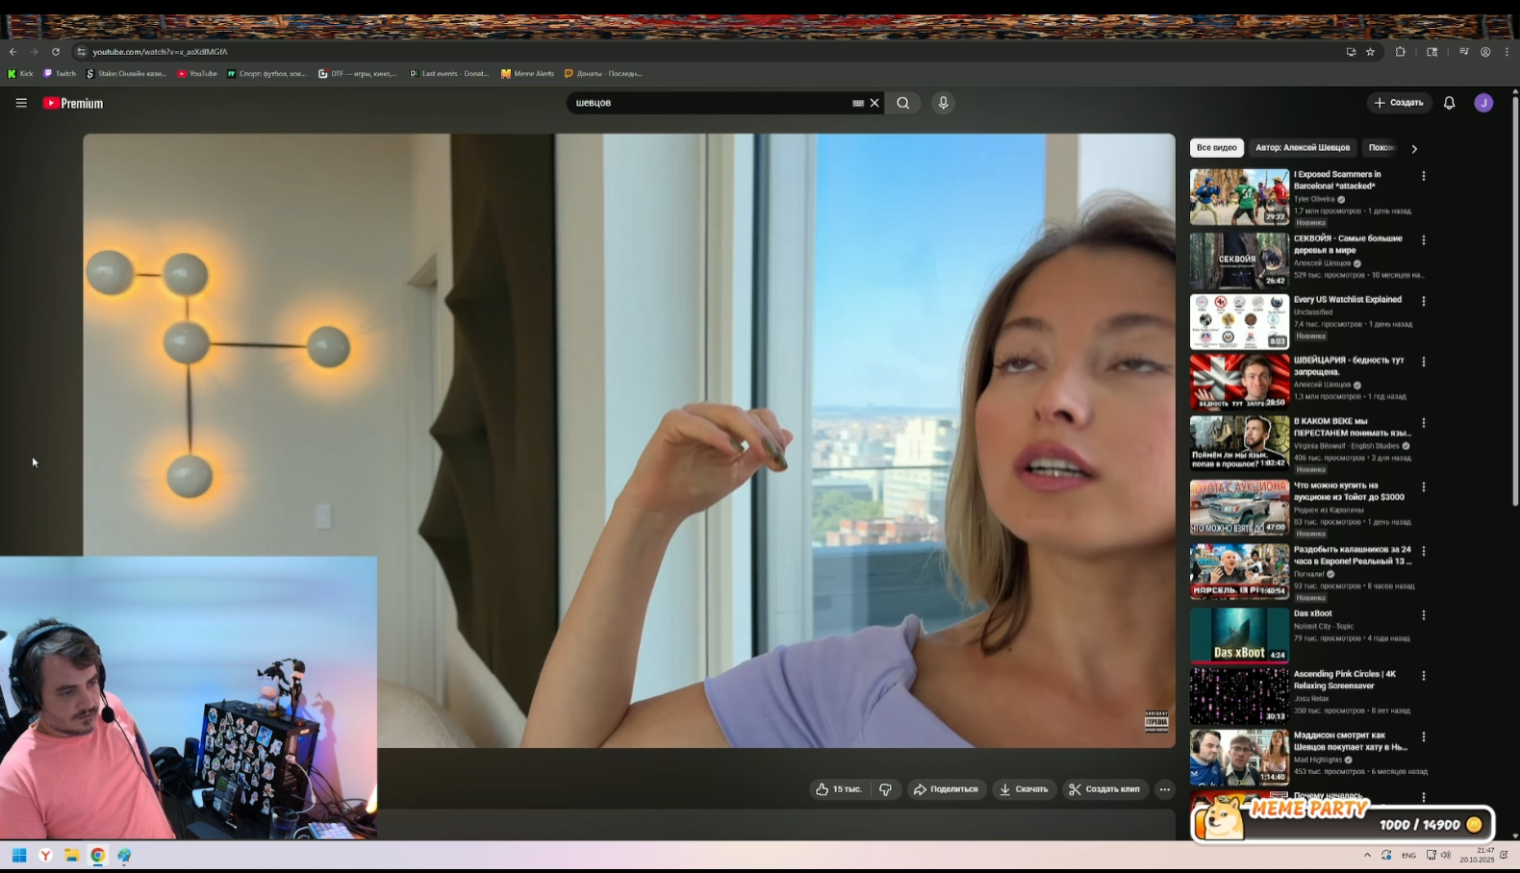Image resolution: width=1520 pixels, height=873 pixels.
Task: Open Chrome profile icon
Action: tap(1485, 52)
